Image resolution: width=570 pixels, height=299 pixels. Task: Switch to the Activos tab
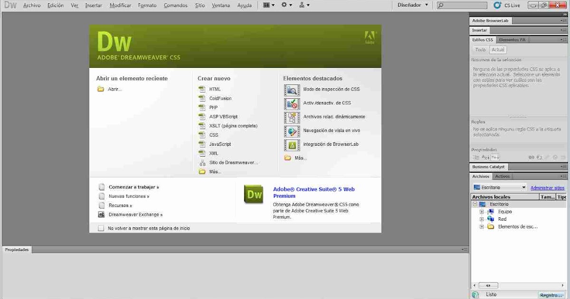502,176
